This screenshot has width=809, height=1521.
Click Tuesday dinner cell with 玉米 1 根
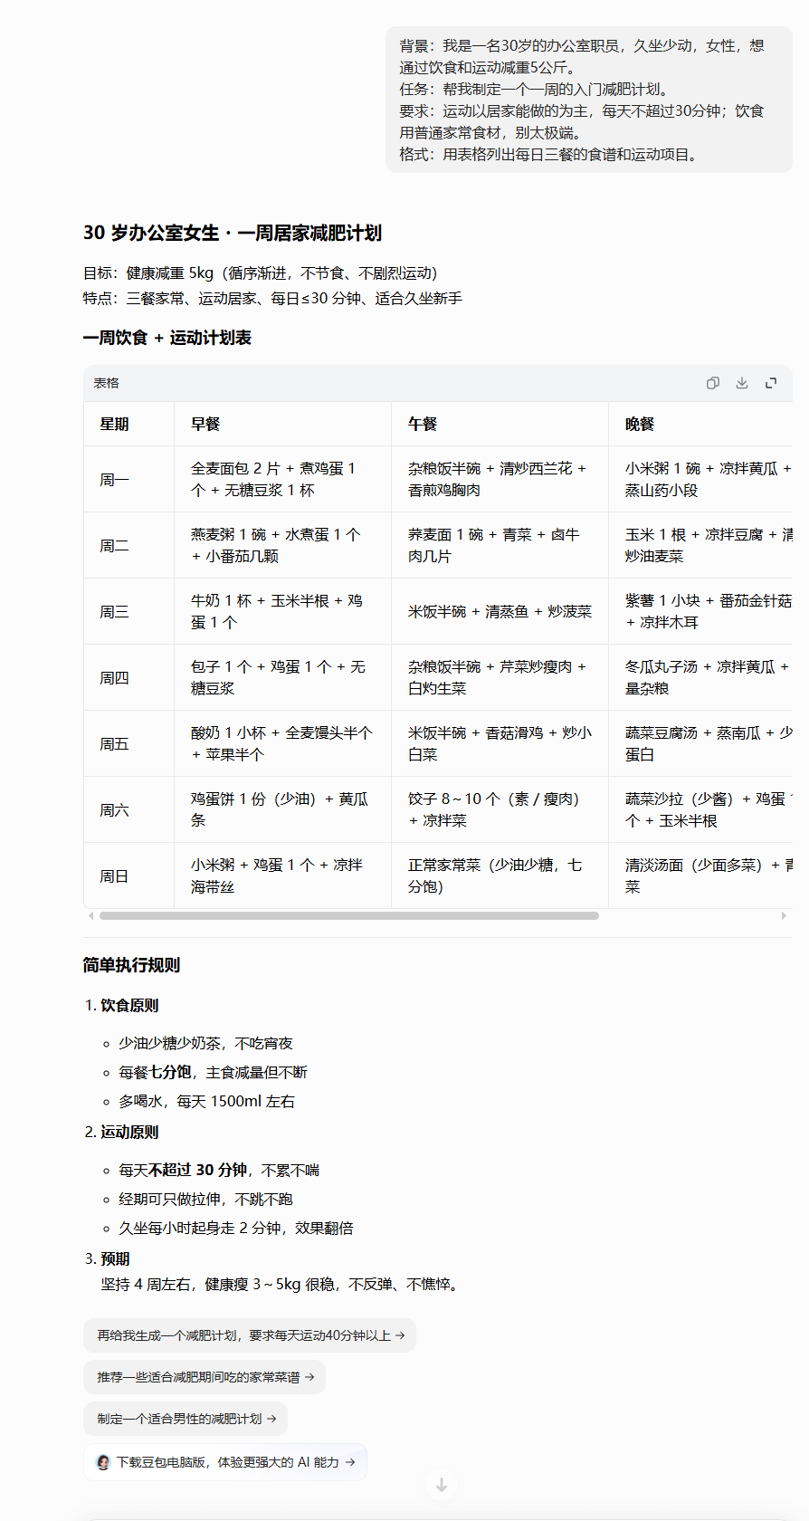click(700, 545)
